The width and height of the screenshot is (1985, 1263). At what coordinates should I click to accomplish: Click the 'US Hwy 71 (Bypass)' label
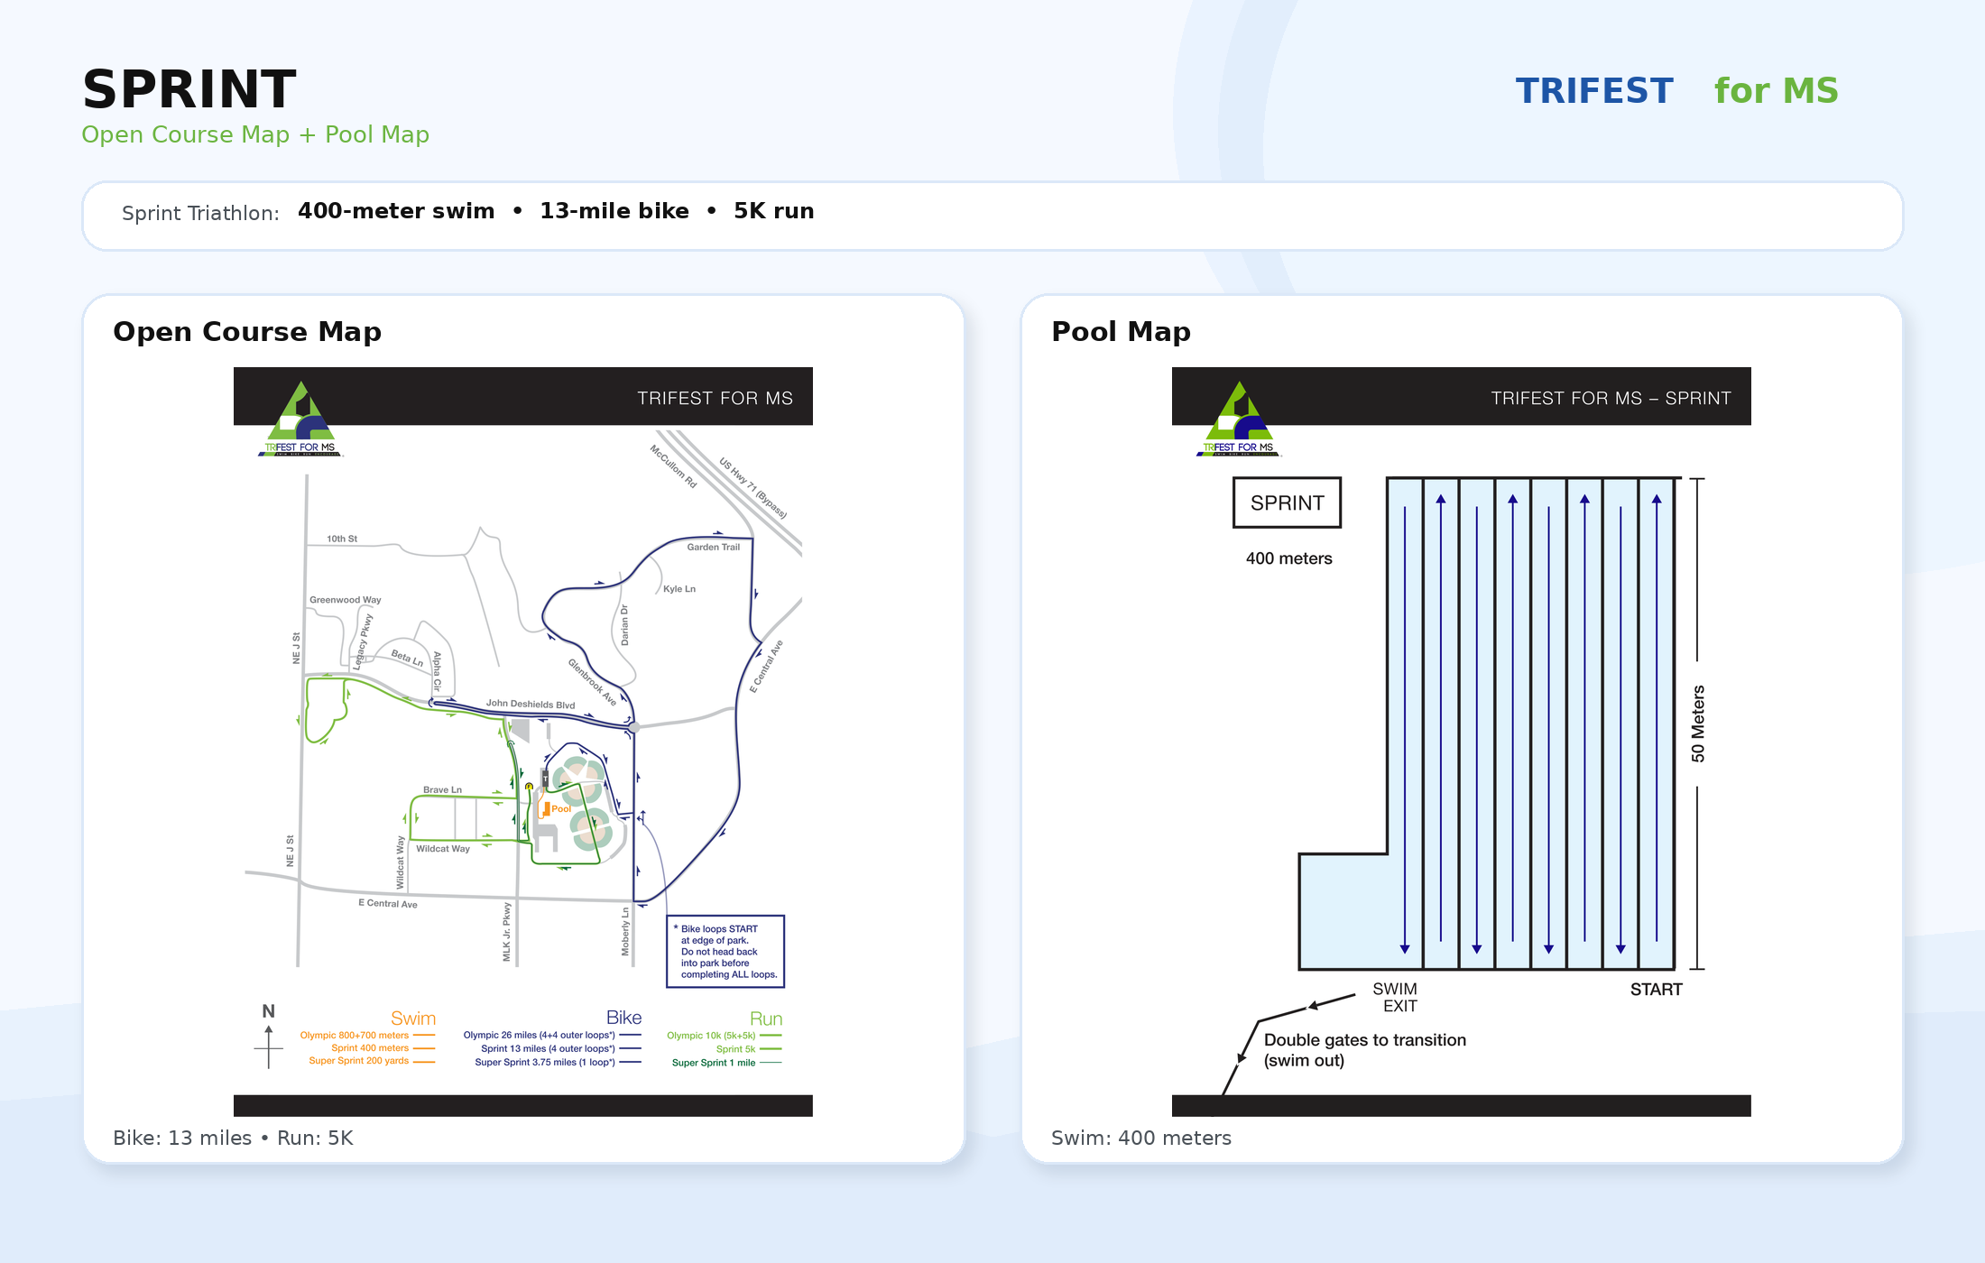pyautogui.click(x=752, y=488)
